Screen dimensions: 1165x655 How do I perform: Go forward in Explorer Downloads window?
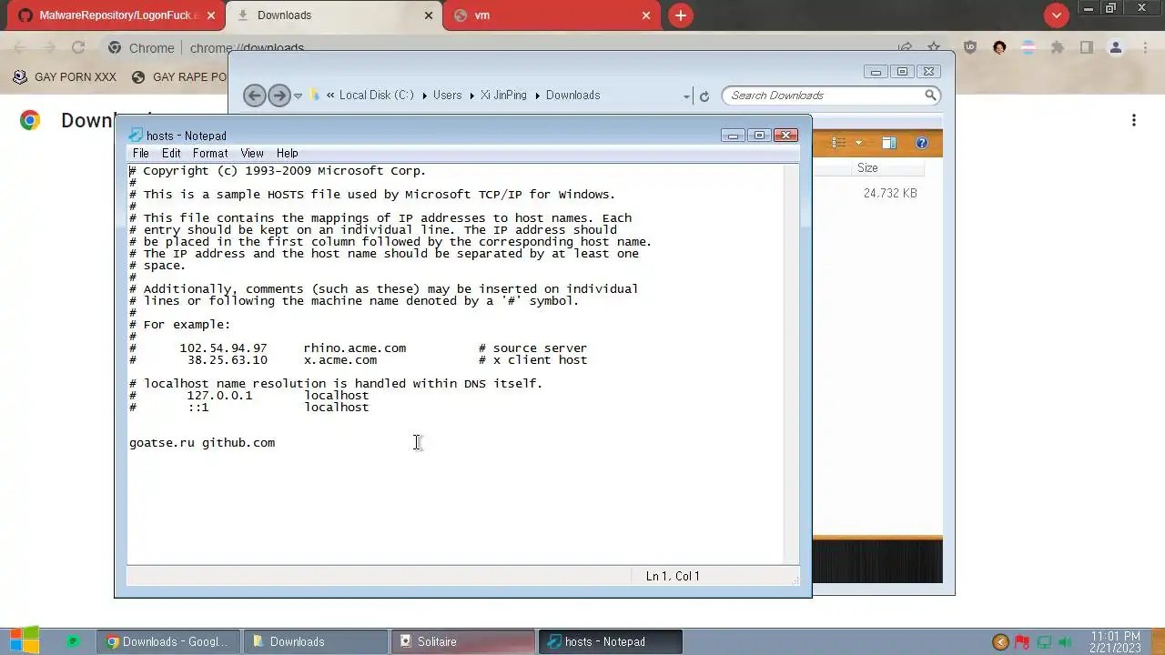279,95
